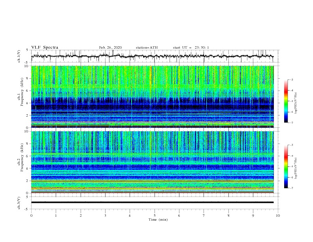The height and width of the screenshot is (242, 313).
Task: Click the x-axis tick label "2"
Action: point(81,216)
